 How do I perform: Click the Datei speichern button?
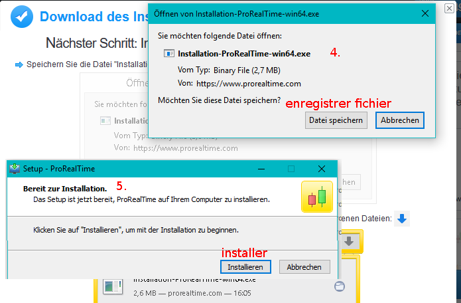336,120
